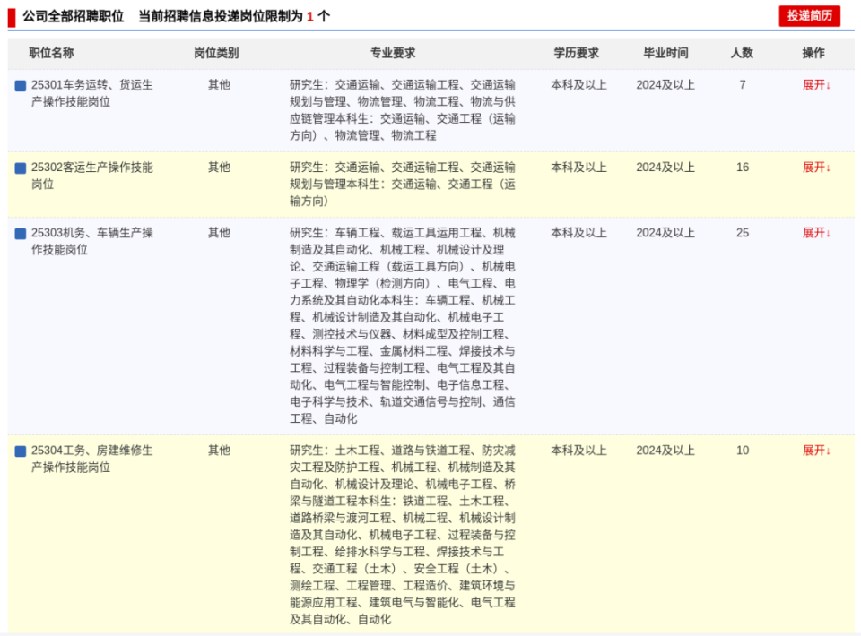This screenshot has width=861, height=636.
Task: Click 2024及以上 in row 25302
Action: pyautogui.click(x=665, y=168)
